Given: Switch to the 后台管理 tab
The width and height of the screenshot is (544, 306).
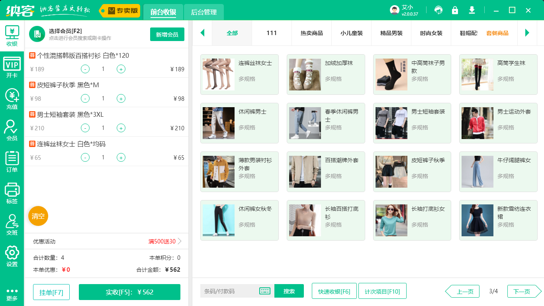Looking at the screenshot, I should tap(204, 12).
